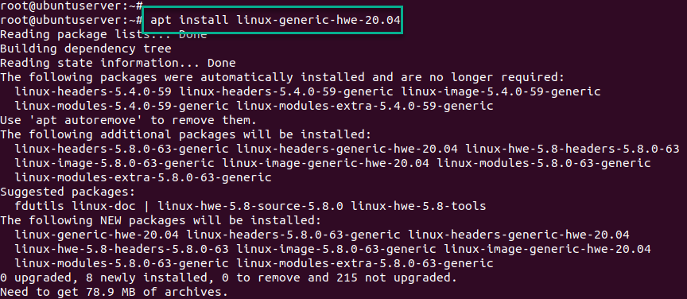Viewport: 687px width, 299px height.
Task: Click 'linux-headers-5.4.0-59' package name
Action: point(93,91)
